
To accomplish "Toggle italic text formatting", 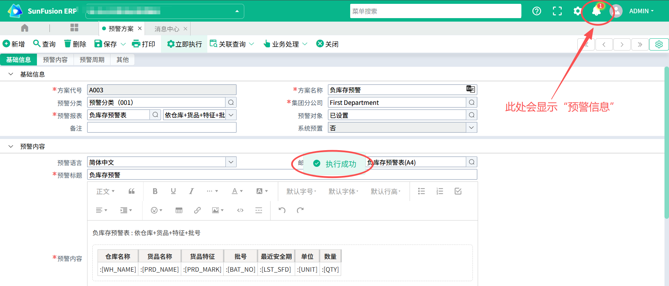I will [191, 191].
